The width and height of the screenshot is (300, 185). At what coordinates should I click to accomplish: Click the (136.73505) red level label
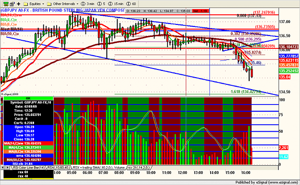(x=265, y=26)
